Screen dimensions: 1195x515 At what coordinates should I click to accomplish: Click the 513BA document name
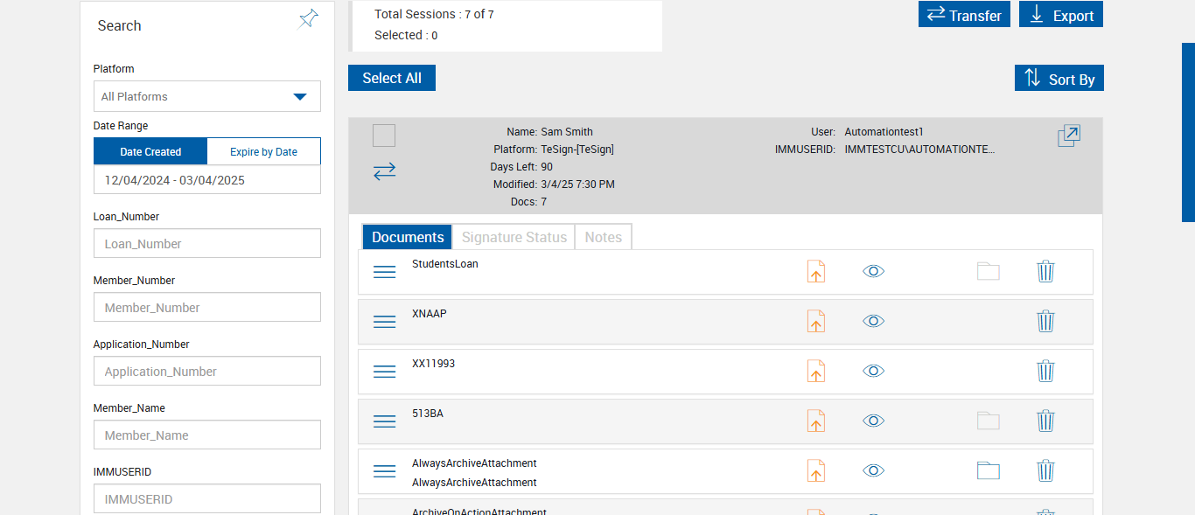pyautogui.click(x=428, y=414)
